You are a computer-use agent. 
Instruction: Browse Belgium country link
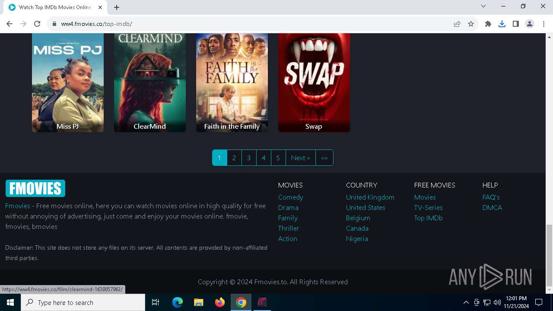[x=358, y=218]
